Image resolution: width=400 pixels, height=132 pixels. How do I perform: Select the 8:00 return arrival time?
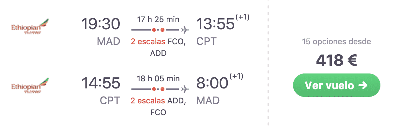pos(212,83)
